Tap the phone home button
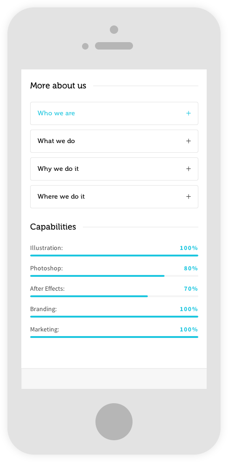The width and height of the screenshot is (228, 462). (x=114, y=422)
